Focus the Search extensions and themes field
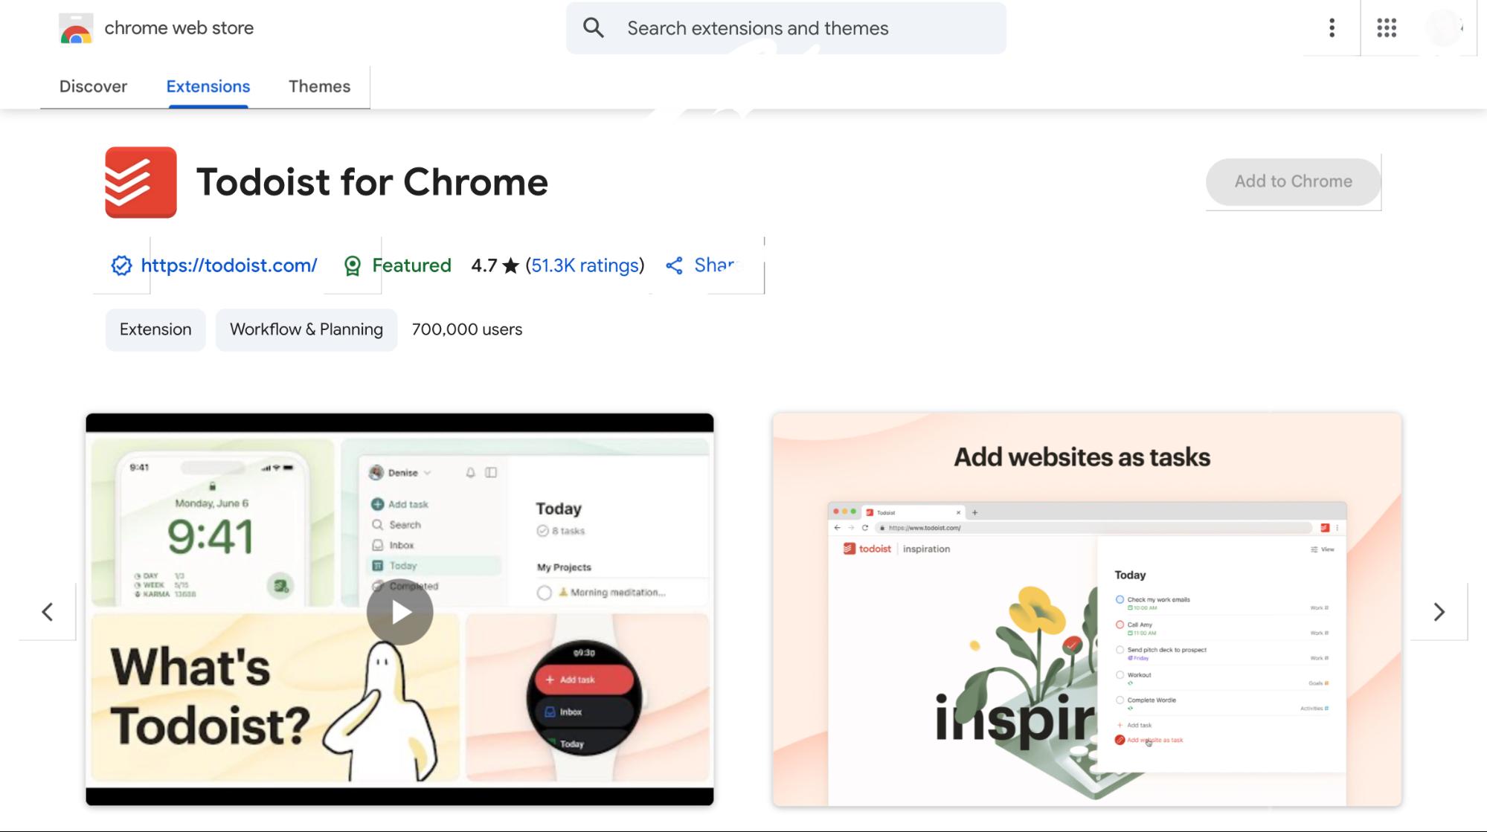The width and height of the screenshot is (1487, 832). click(x=786, y=28)
